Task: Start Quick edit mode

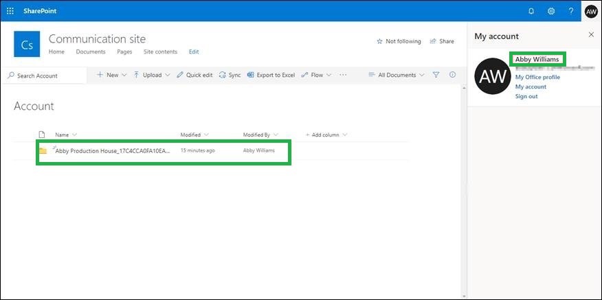Action: coord(194,76)
